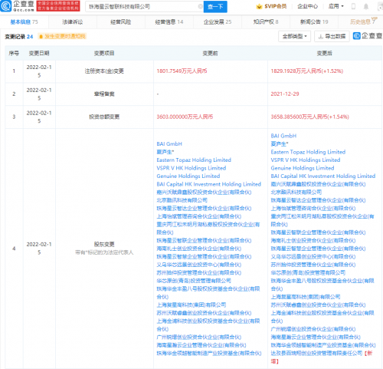The width and height of the screenshot is (383, 369).
Task: Clear the search box with the X icon
Action: click(201, 6)
